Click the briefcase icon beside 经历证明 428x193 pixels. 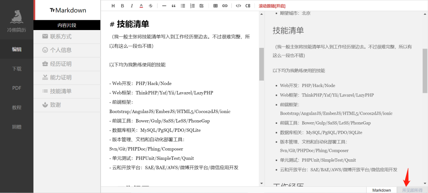click(45, 64)
